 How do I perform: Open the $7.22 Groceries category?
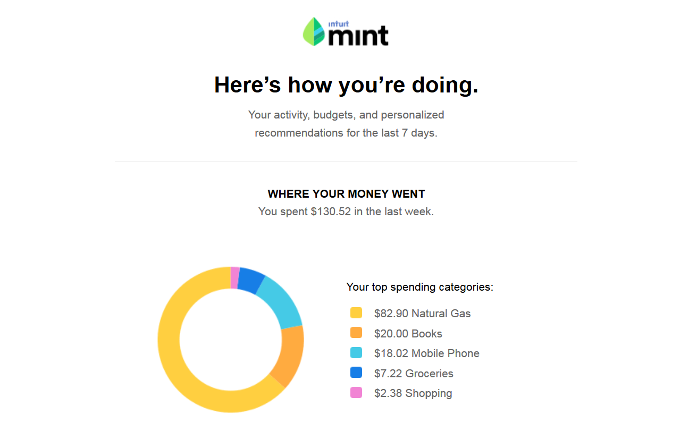point(414,374)
